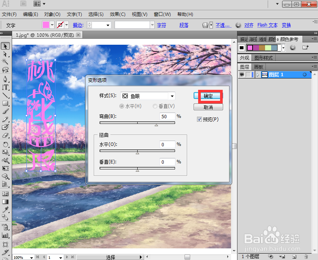Click the 变换 transform link
The image size is (318, 260).
[286, 25]
